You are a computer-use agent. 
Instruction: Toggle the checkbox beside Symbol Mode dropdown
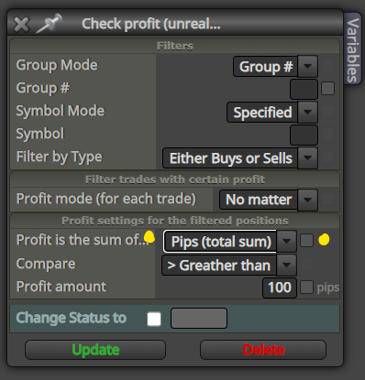pyautogui.click(x=327, y=112)
